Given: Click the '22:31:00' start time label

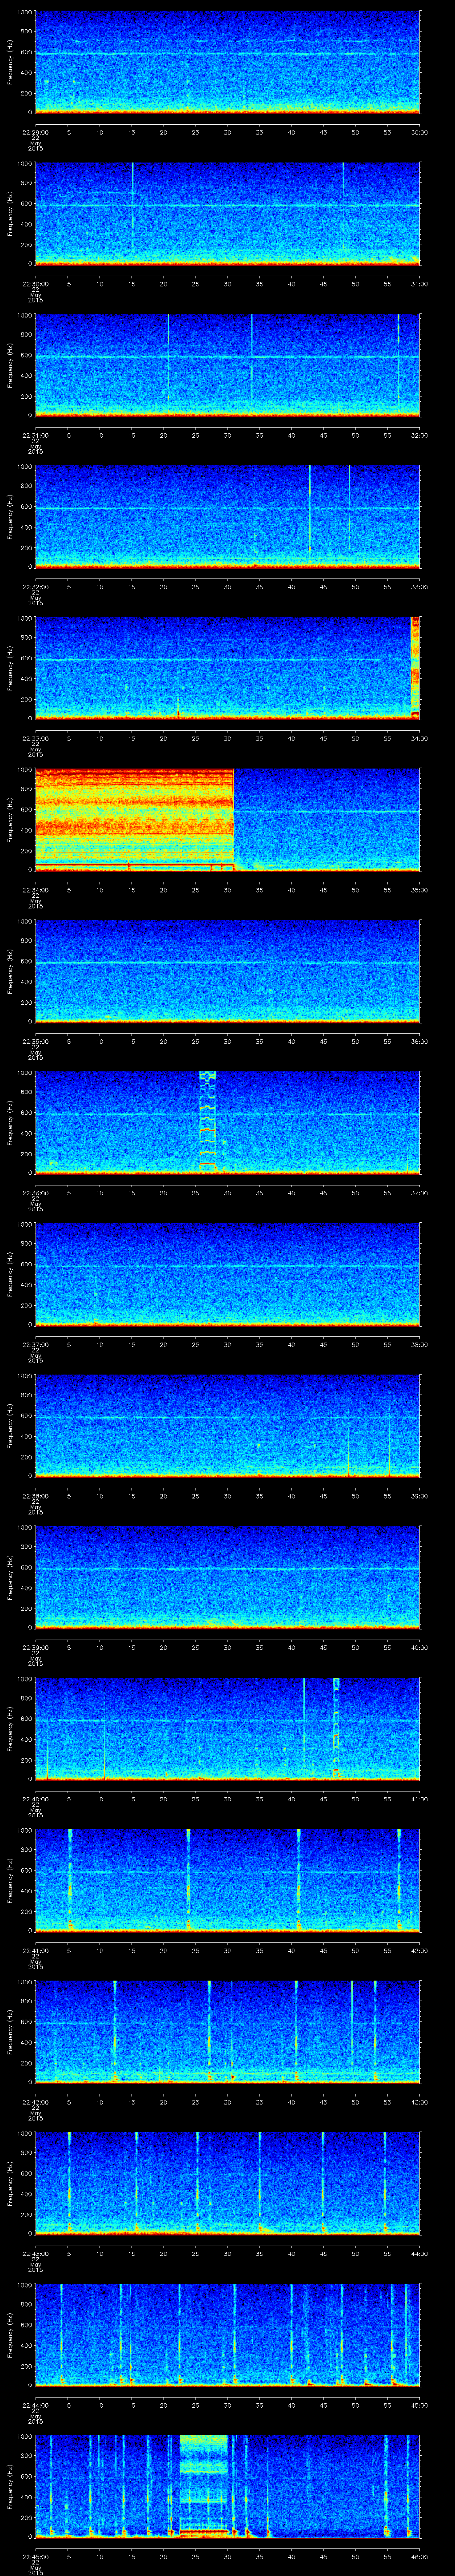Looking at the screenshot, I should click(x=35, y=435).
